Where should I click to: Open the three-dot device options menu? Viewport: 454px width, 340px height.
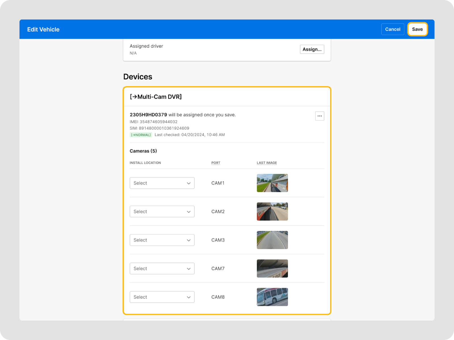[320, 116]
